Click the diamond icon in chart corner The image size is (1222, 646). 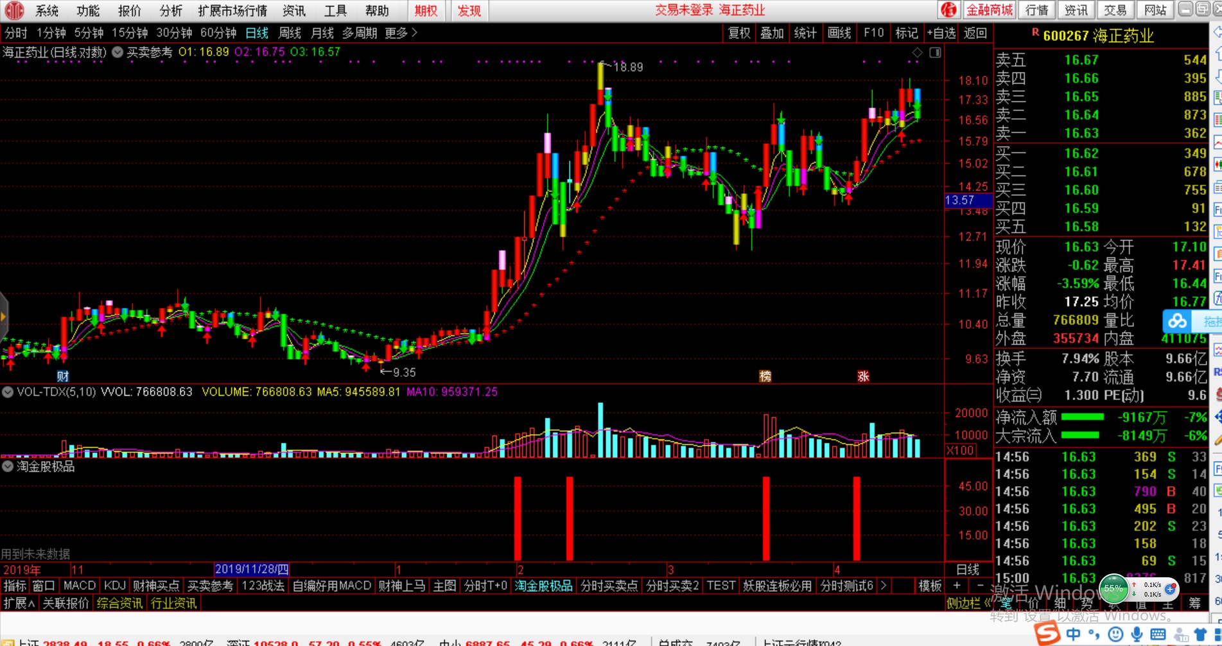pos(918,52)
